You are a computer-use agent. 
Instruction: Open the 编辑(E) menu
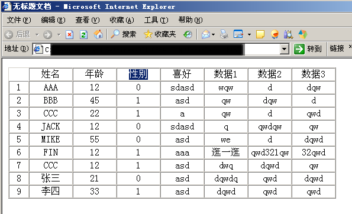click(53, 20)
